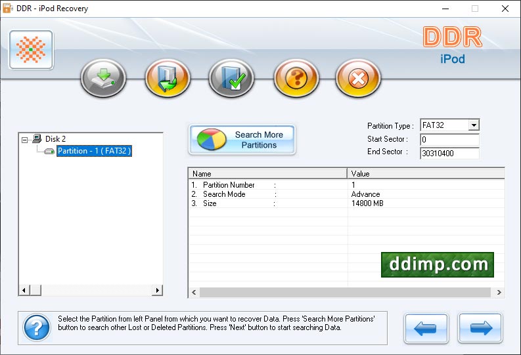Click the tree panel scrollbar thumb
The image size is (521, 355).
(35, 290)
